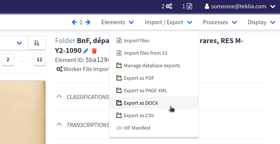Screen dimensions: 280x144
Task: Click the Export as CSV share icon
Action: coord(119,115)
